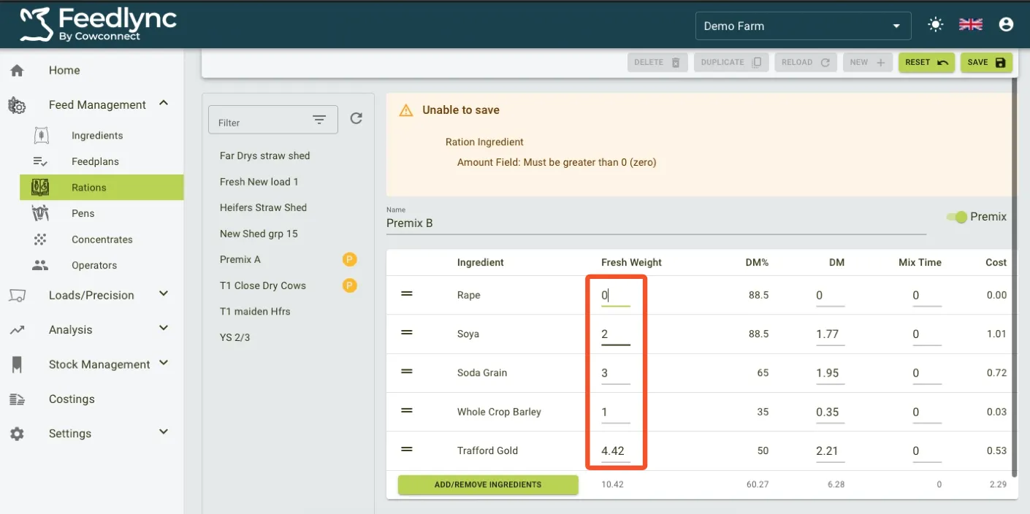Click the drag handle for the Rape row
This screenshot has width=1030, height=514.
407,294
